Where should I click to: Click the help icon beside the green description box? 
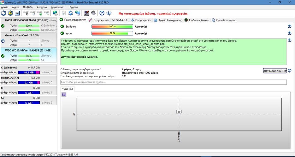(x=290, y=40)
